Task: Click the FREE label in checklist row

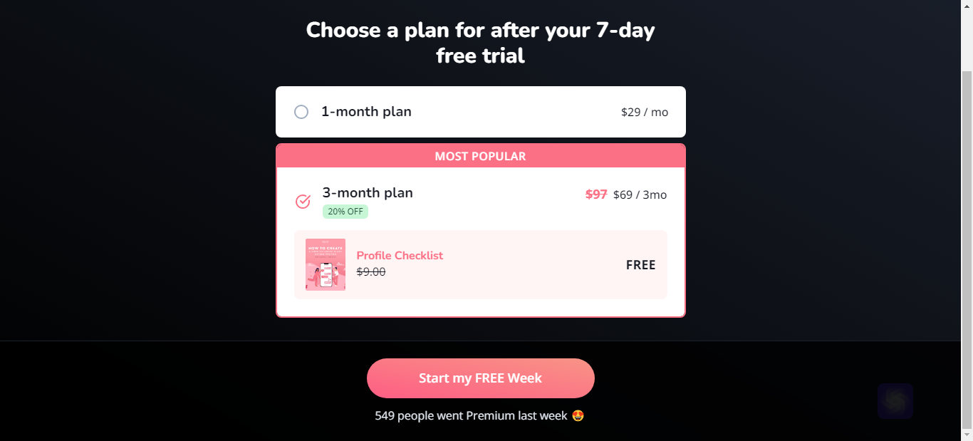Action: [641, 265]
